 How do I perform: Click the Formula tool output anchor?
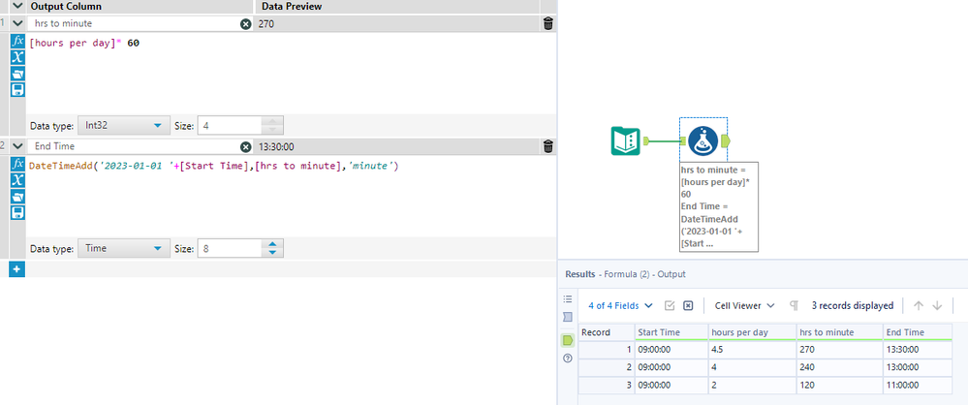pyautogui.click(x=726, y=141)
